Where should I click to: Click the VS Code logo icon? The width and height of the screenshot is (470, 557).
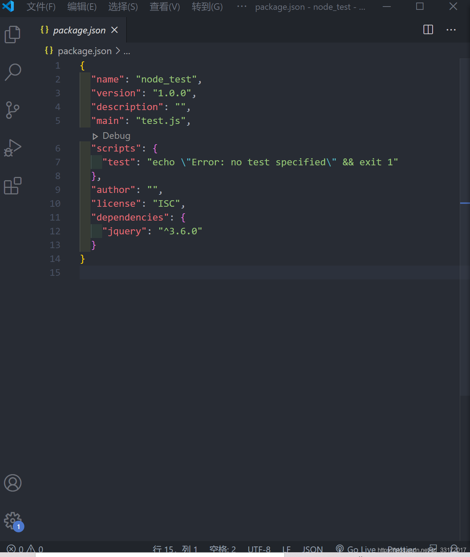click(8, 7)
